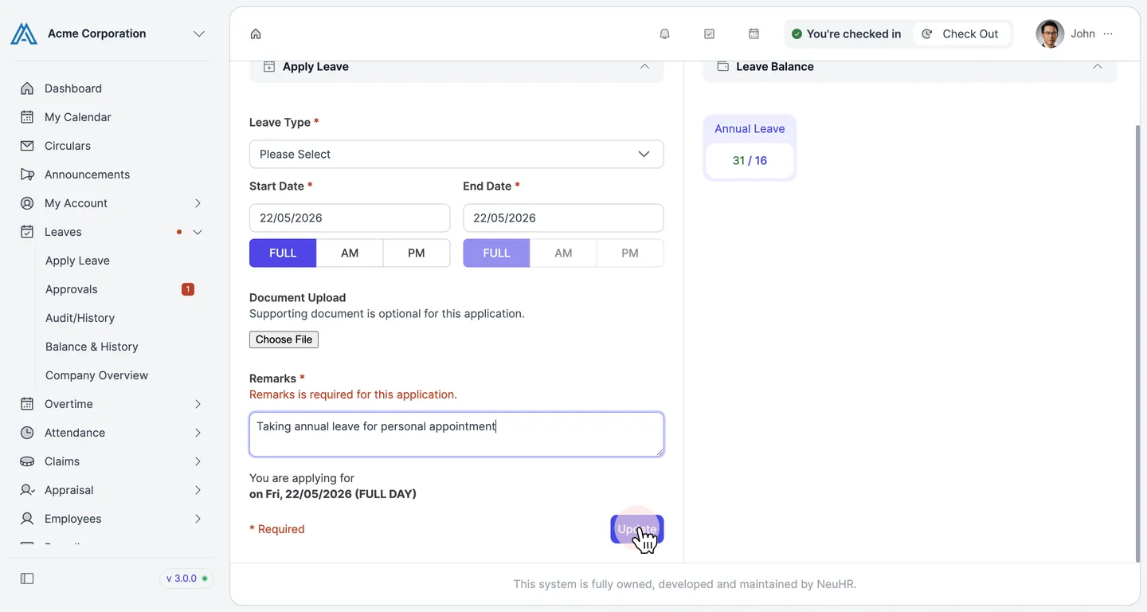Screen dimensions: 1147x612
Task: Collapse the Leave Balance panel chevron
Action: click(1098, 67)
